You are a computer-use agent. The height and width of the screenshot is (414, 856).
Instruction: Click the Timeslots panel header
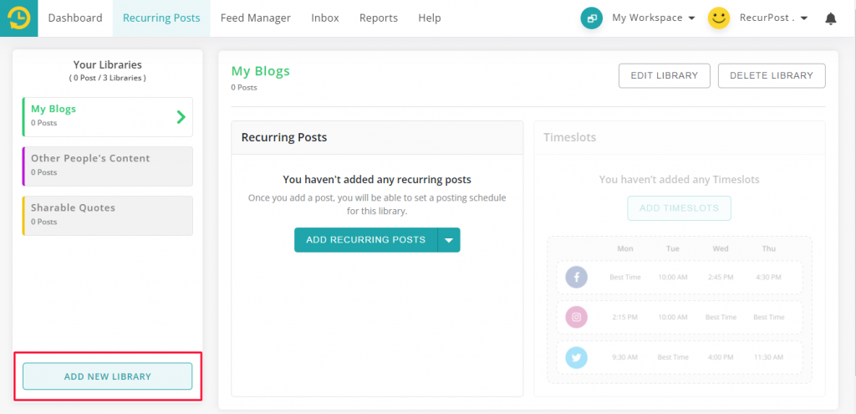[679, 138]
